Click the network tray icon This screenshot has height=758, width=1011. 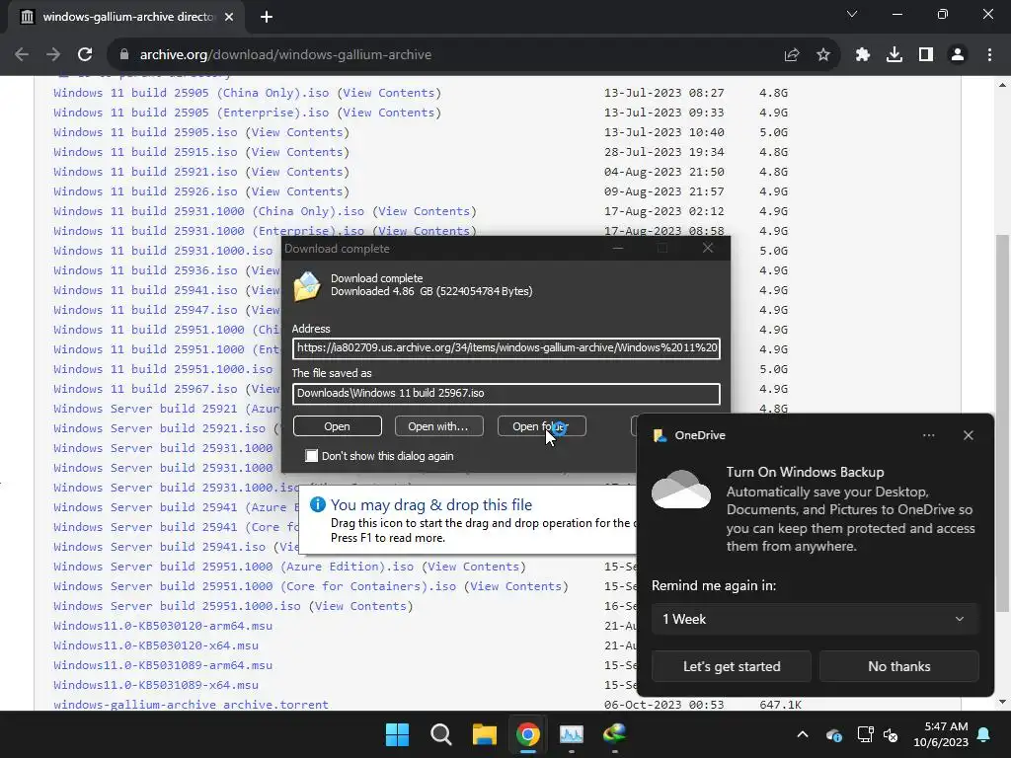click(865, 734)
